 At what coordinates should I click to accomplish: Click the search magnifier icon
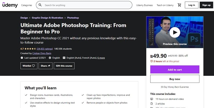pyautogui.click(x=40, y=5)
